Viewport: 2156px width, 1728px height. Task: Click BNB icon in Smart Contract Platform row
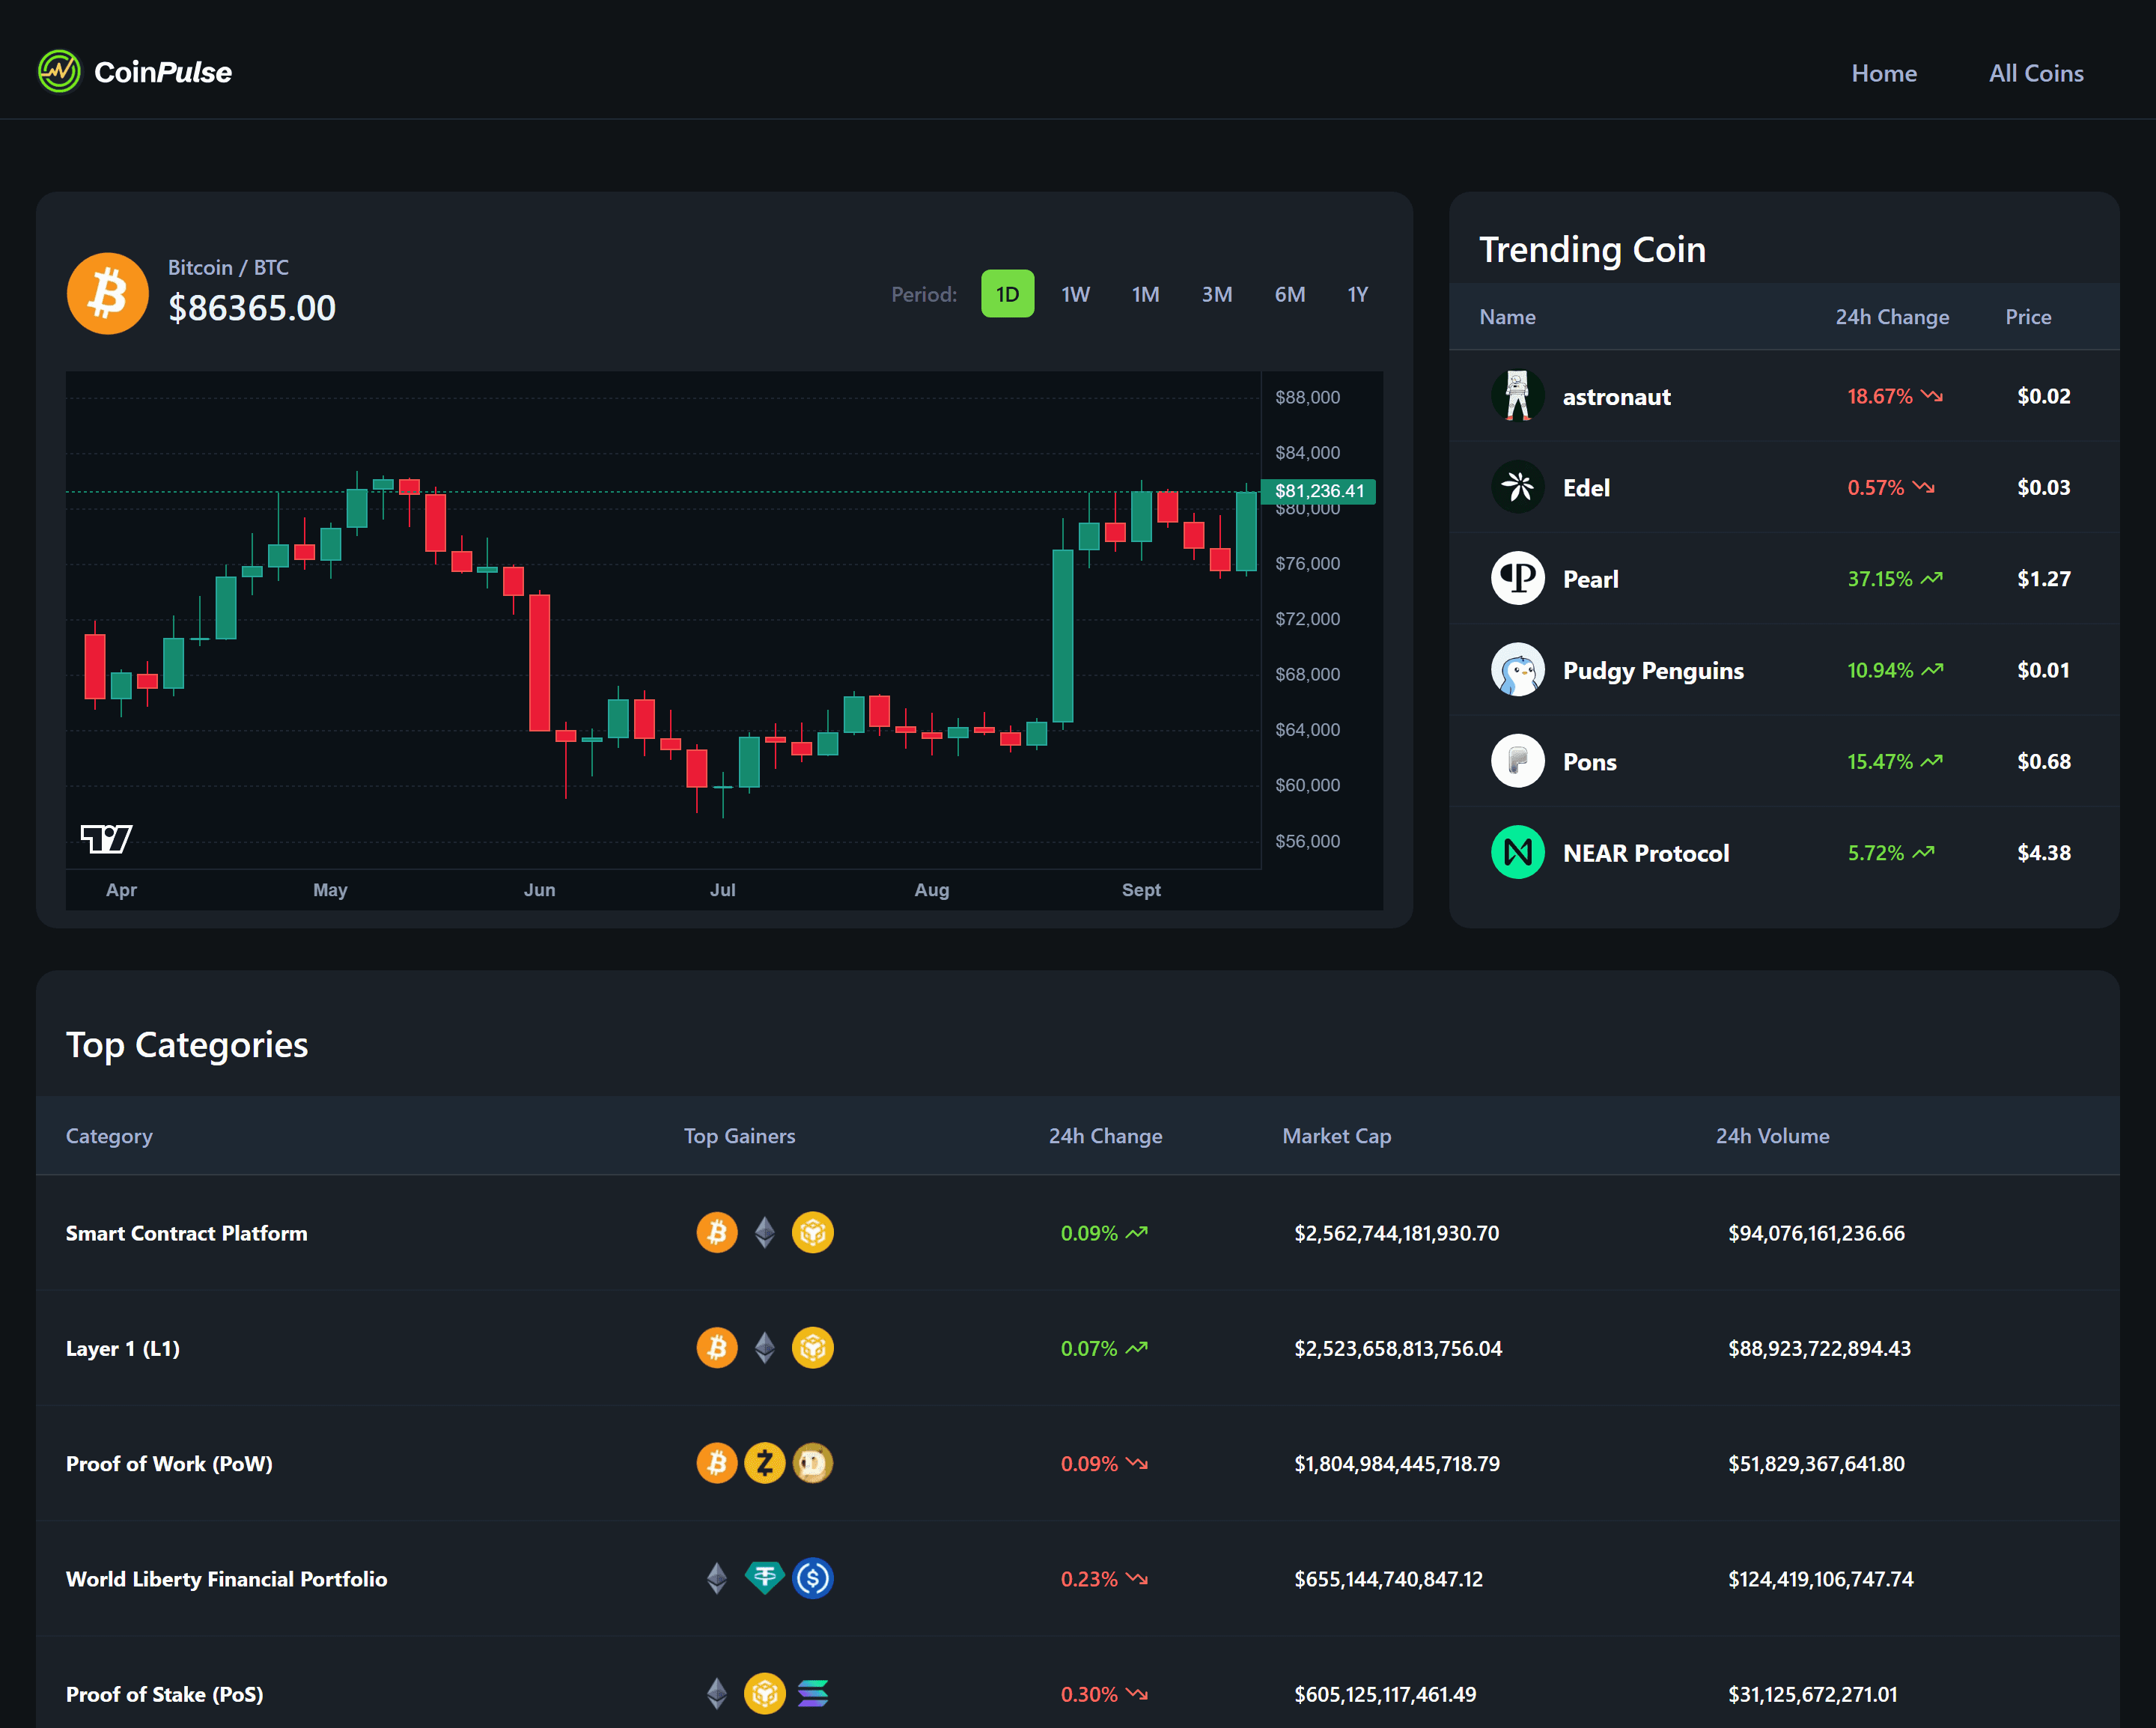[813, 1232]
